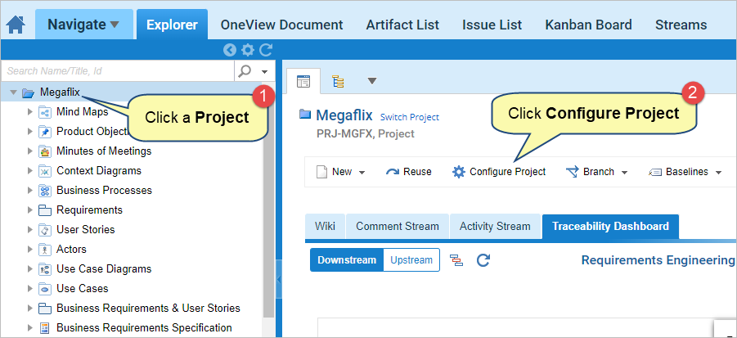Expand the Minutes of Meetings node

point(30,151)
